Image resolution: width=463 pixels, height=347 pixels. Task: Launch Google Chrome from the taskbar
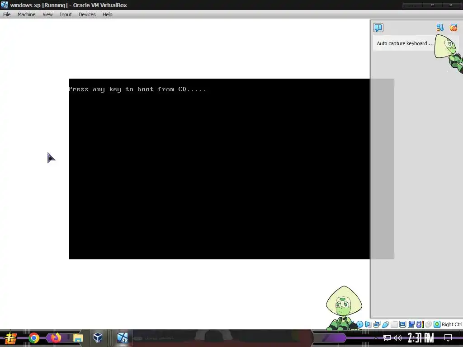click(x=34, y=338)
